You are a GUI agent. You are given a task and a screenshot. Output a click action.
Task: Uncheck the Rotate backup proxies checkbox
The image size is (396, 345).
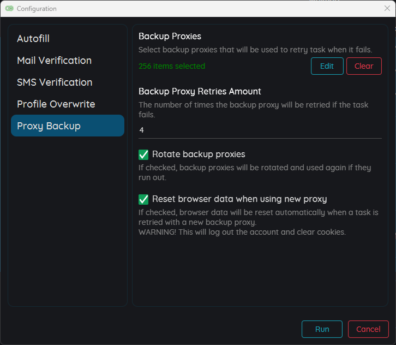[x=143, y=154]
